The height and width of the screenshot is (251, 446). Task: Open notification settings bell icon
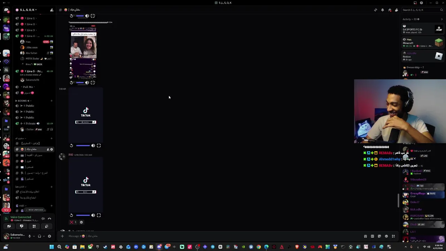pyautogui.click(x=382, y=10)
